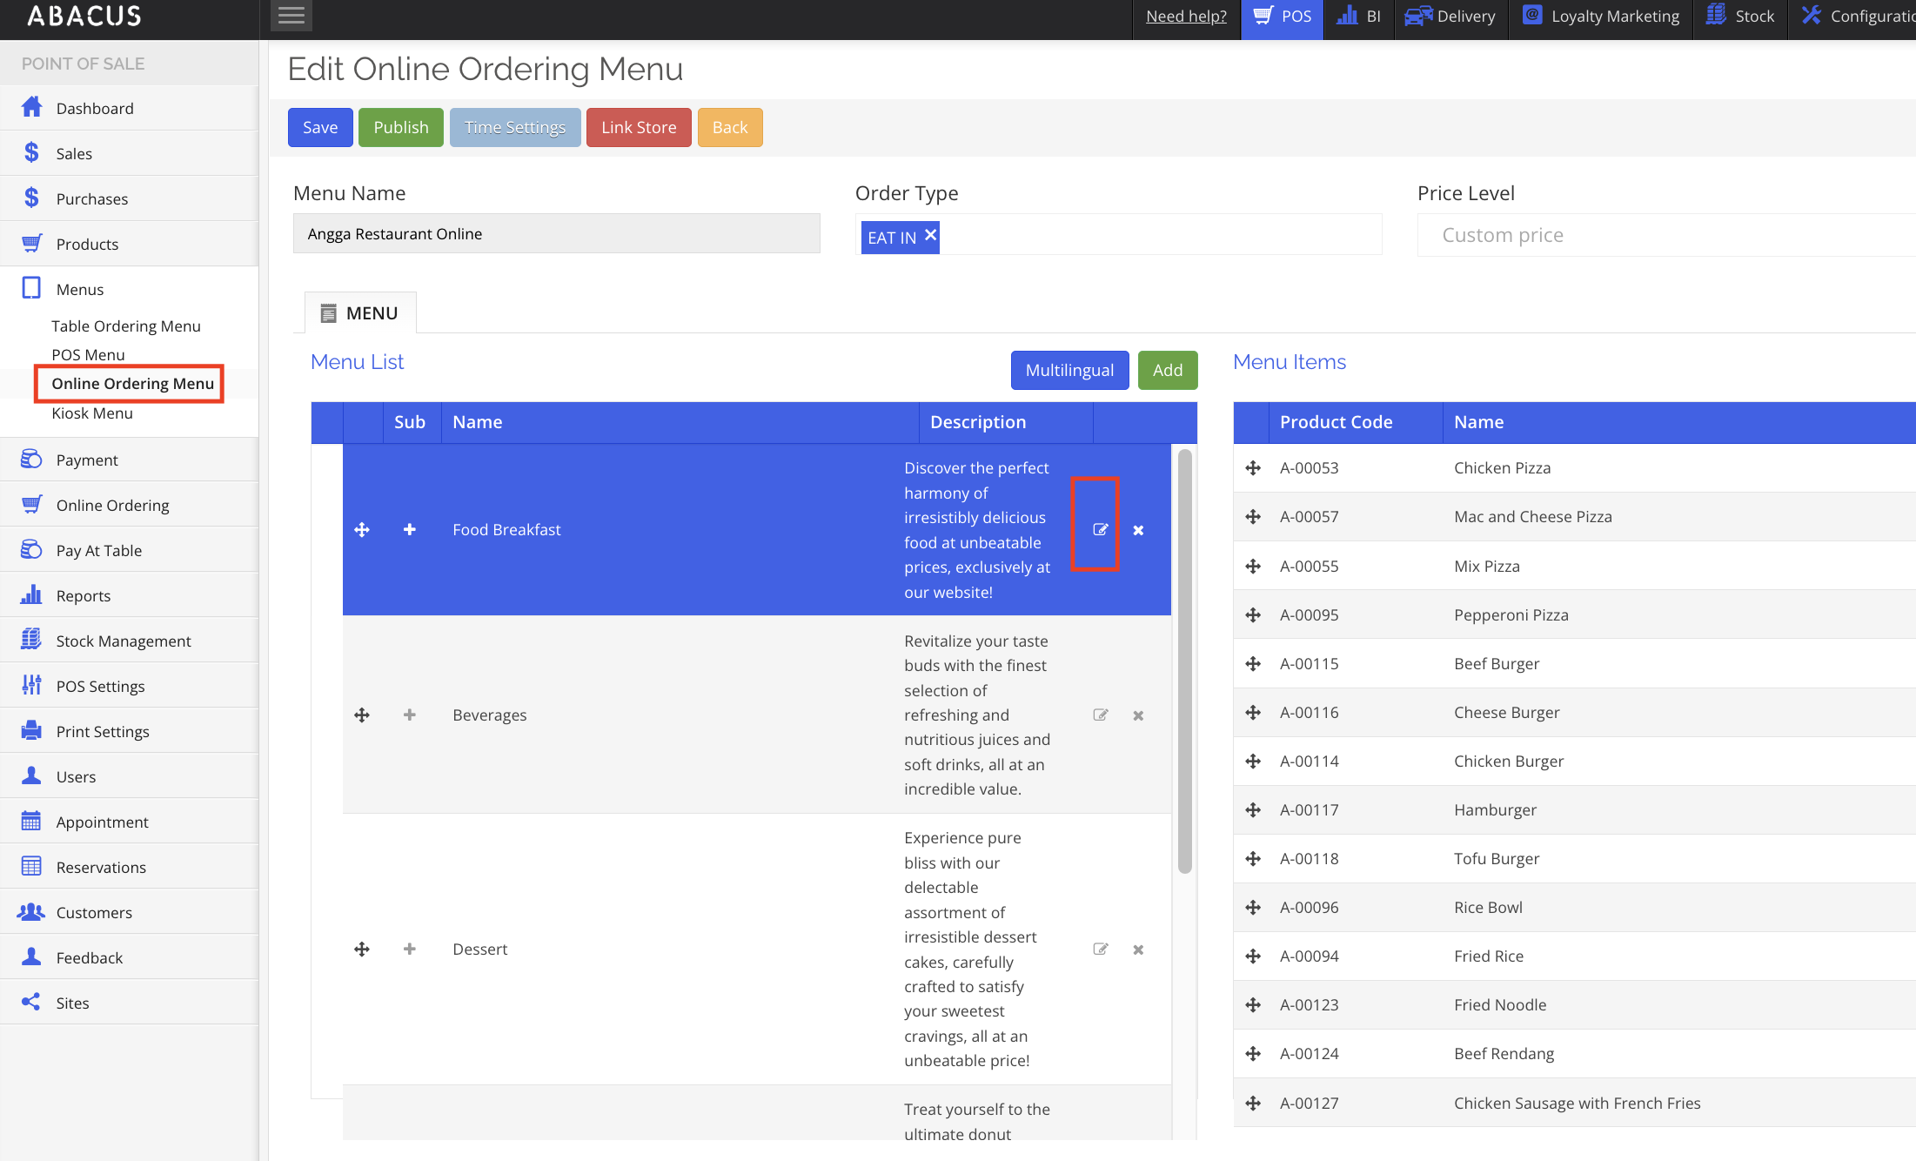Screen dimensions: 1916x1161
Task: Add a sub menu under Food Breakfast
Action: [409, 530]
